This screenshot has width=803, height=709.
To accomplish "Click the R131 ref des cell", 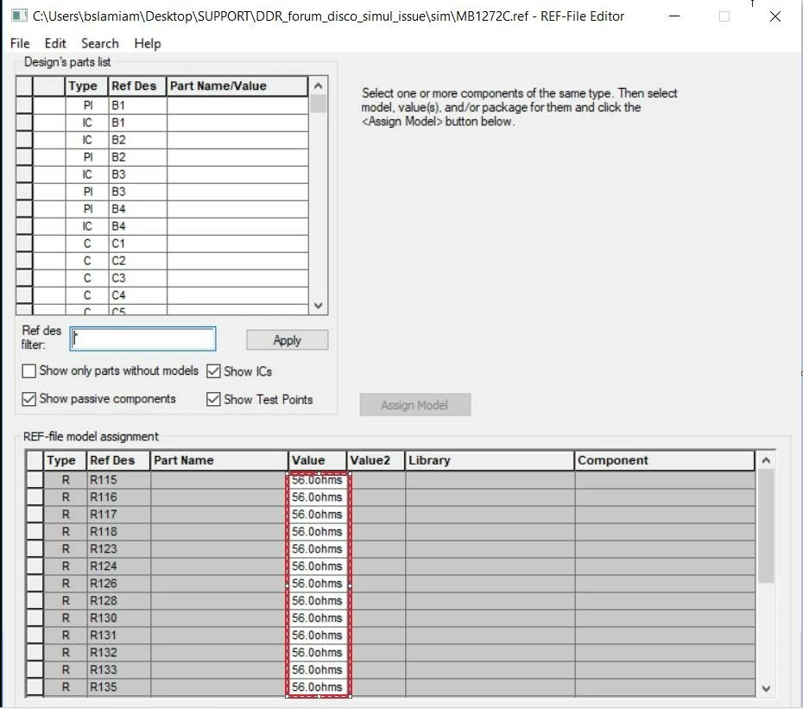I will pos(118,636).
